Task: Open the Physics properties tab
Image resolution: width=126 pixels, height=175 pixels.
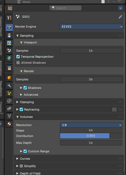Action: pyautogui.click(x=9, y=101)
